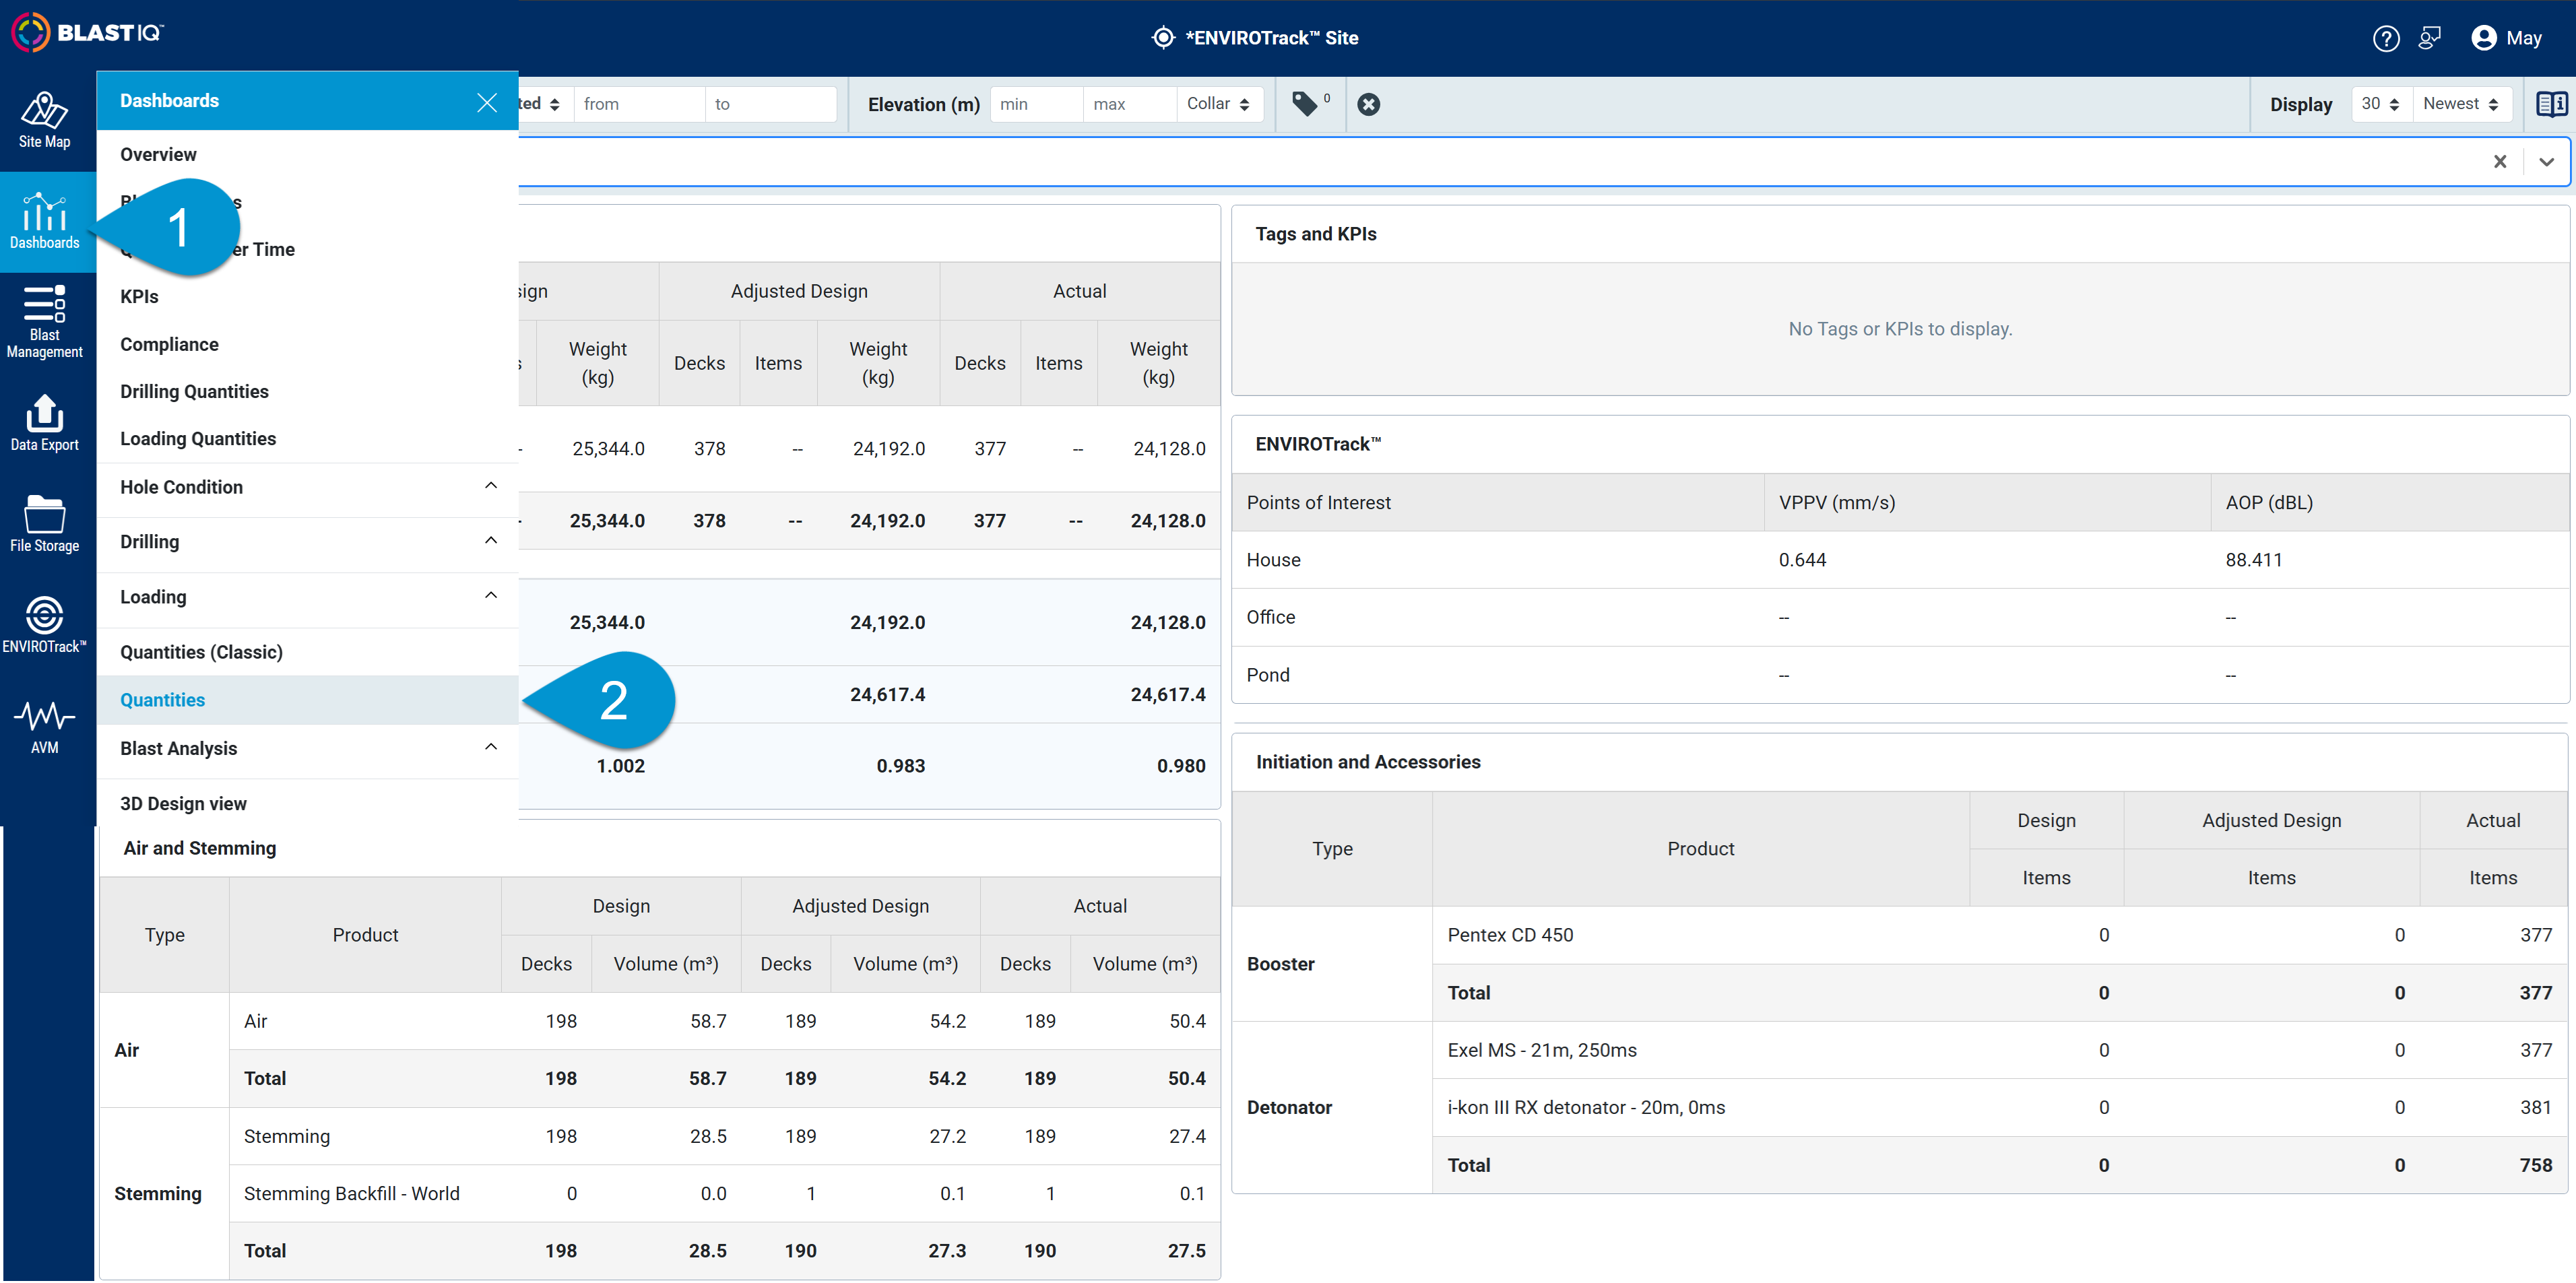Click the House VPPV value 0.644
This screenshot has width=2576, height=1283.
pyautogui.click(x=1802, y=560)
